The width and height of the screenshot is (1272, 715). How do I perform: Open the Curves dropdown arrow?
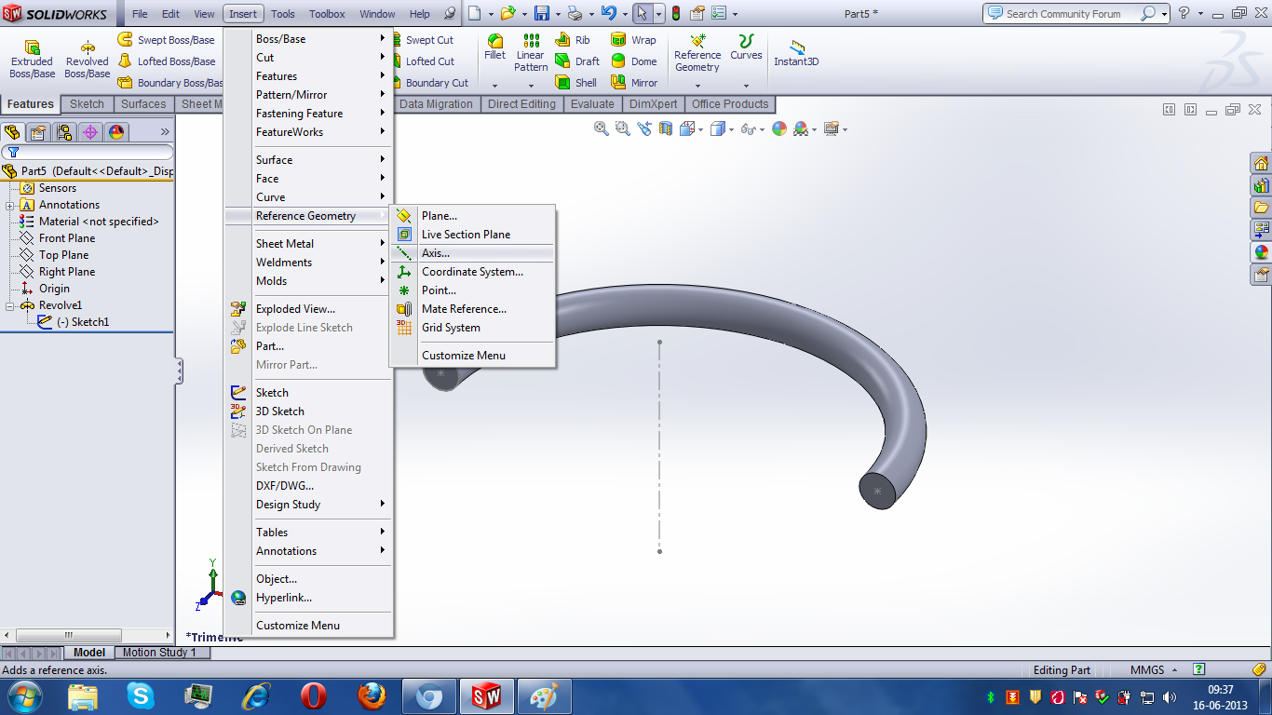tap(746, 86)
